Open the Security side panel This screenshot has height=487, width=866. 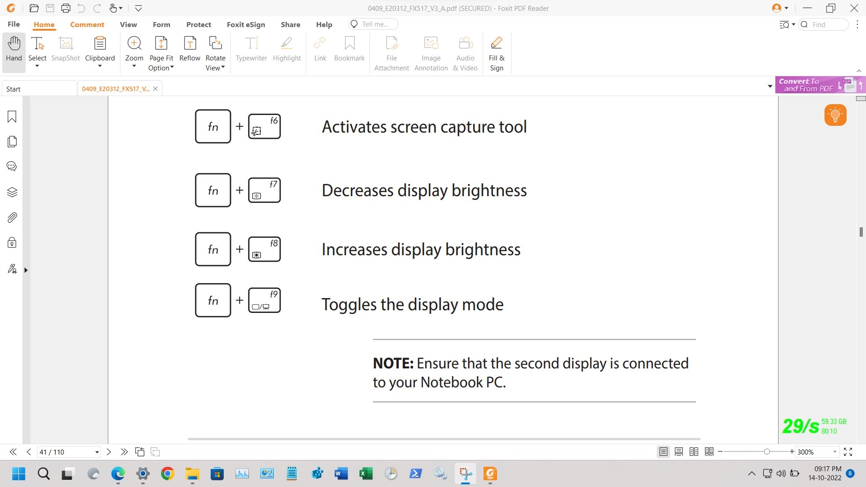[x=12, y=243]
